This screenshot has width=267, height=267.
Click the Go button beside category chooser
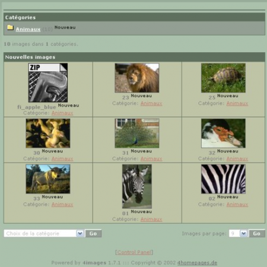pyautogui.click(x=93, y=233)
